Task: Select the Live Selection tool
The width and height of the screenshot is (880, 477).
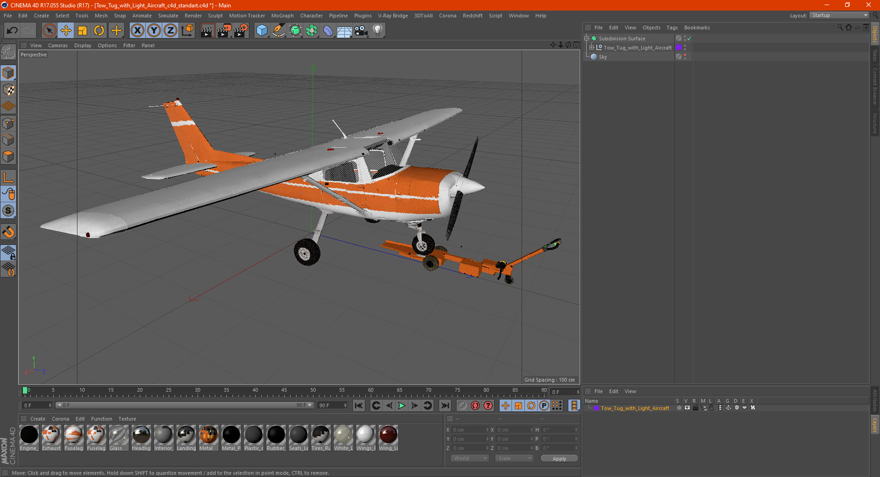Action: click(49, 31)
